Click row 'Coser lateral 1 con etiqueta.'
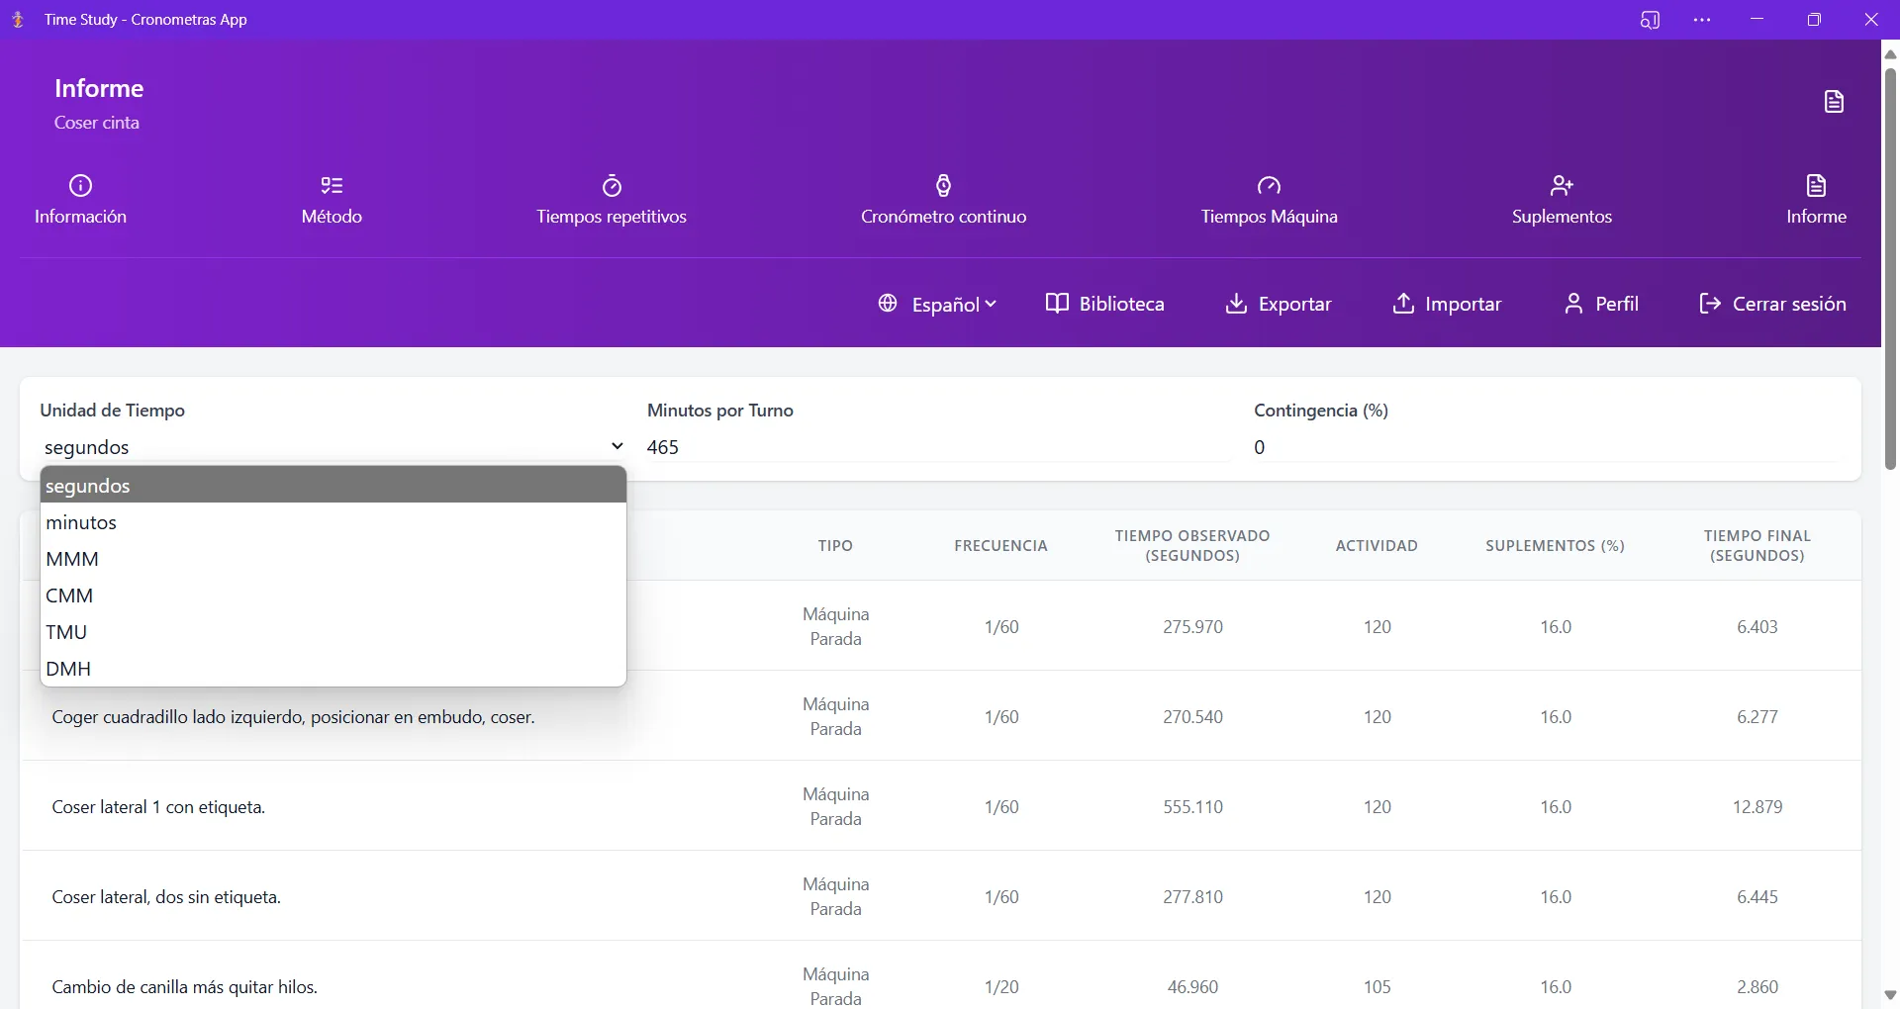 click(x=941, y=806)
